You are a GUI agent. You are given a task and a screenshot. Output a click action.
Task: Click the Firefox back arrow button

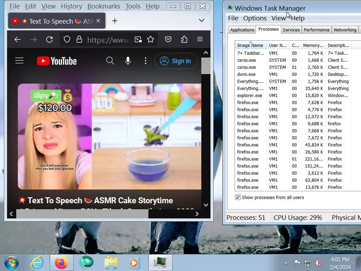click(x=18, y=40)
